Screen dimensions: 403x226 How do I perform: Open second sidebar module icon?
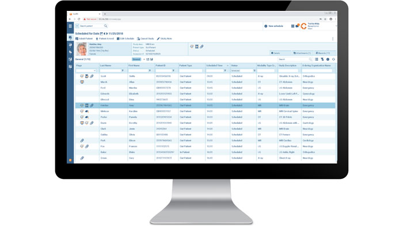70,45
